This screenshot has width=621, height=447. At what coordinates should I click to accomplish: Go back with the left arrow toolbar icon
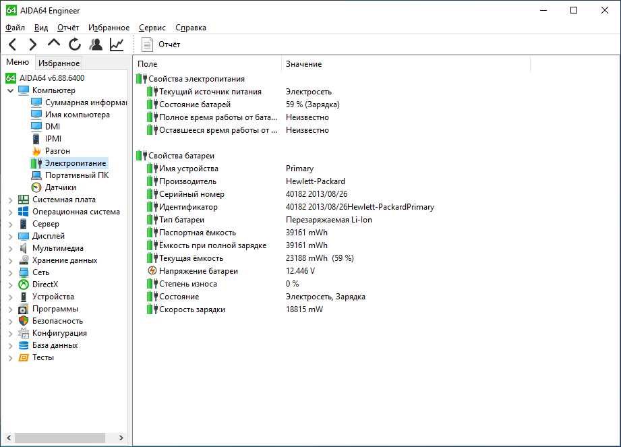click(13, 44)
